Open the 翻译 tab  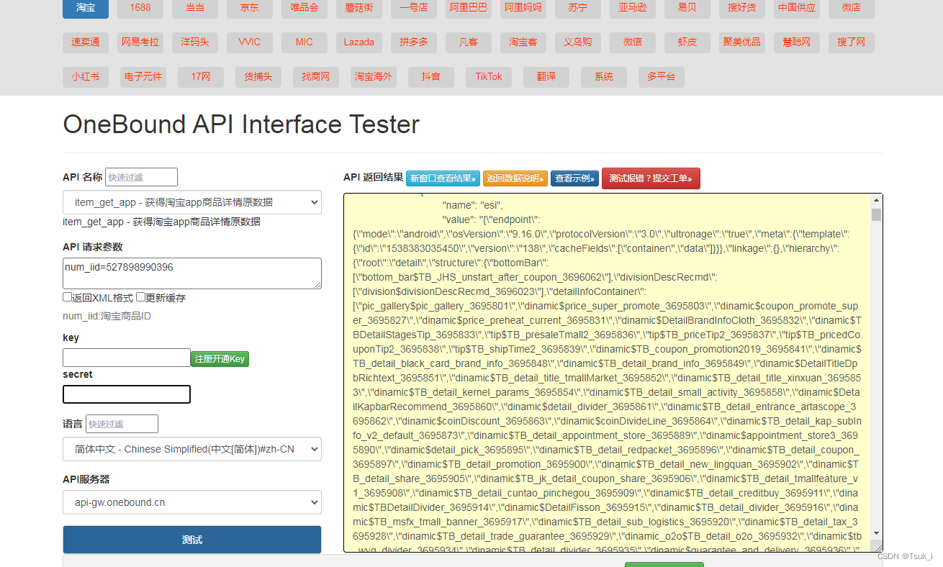pyautogui.click(x=546, y=77)
